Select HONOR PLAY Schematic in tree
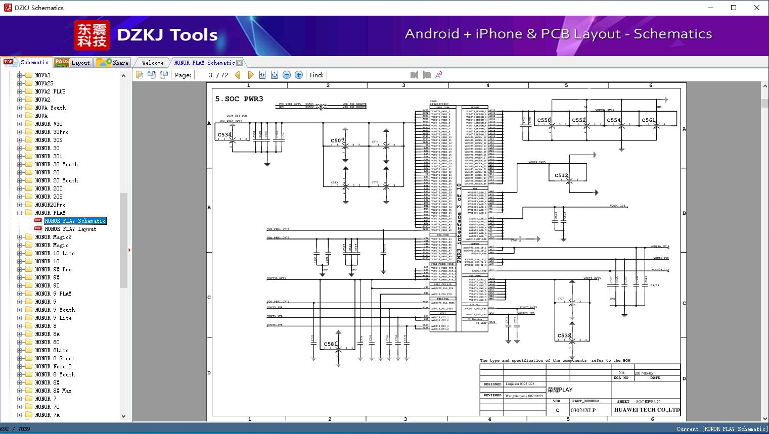The height and width of the screenshot is (434, 769). (x=75, y=221)
